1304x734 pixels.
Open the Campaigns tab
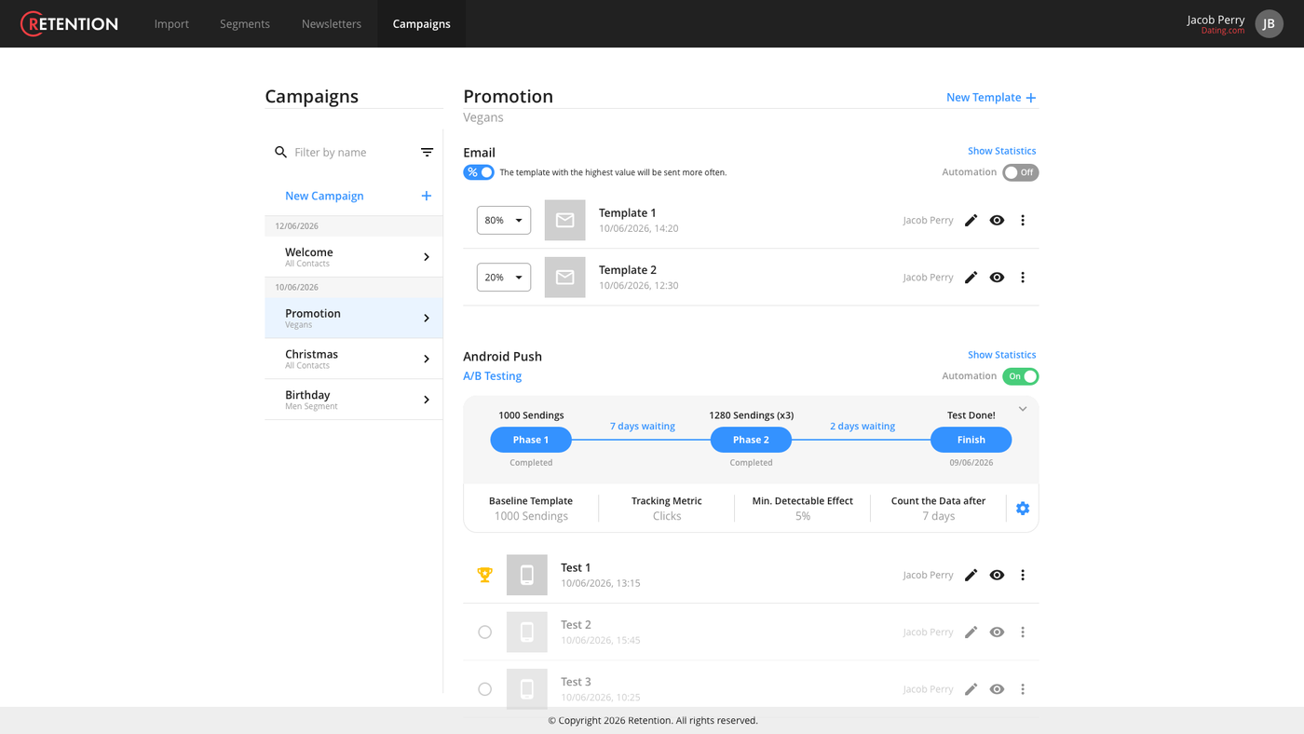click(x=422, y=24)
